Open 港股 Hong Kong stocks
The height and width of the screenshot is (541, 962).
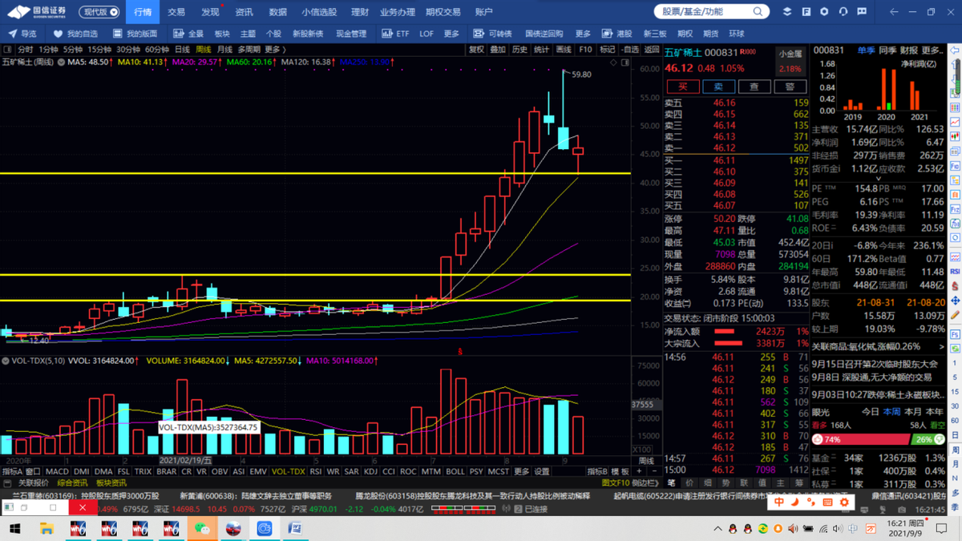point(616,34)
